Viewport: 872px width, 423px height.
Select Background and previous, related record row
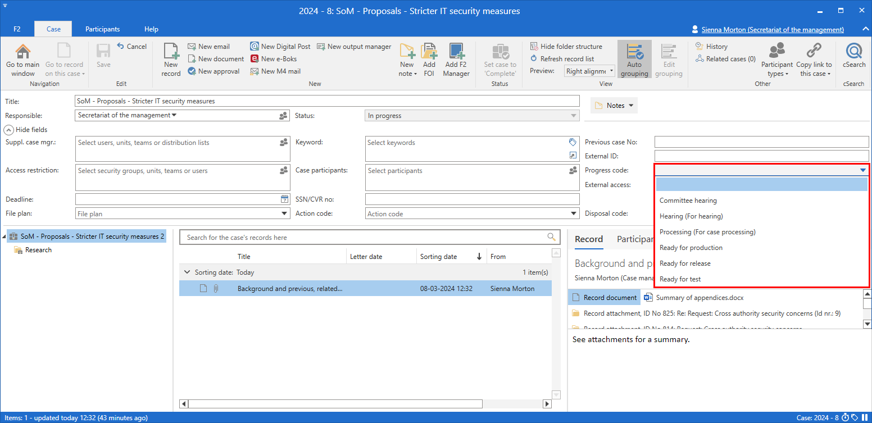365,289
